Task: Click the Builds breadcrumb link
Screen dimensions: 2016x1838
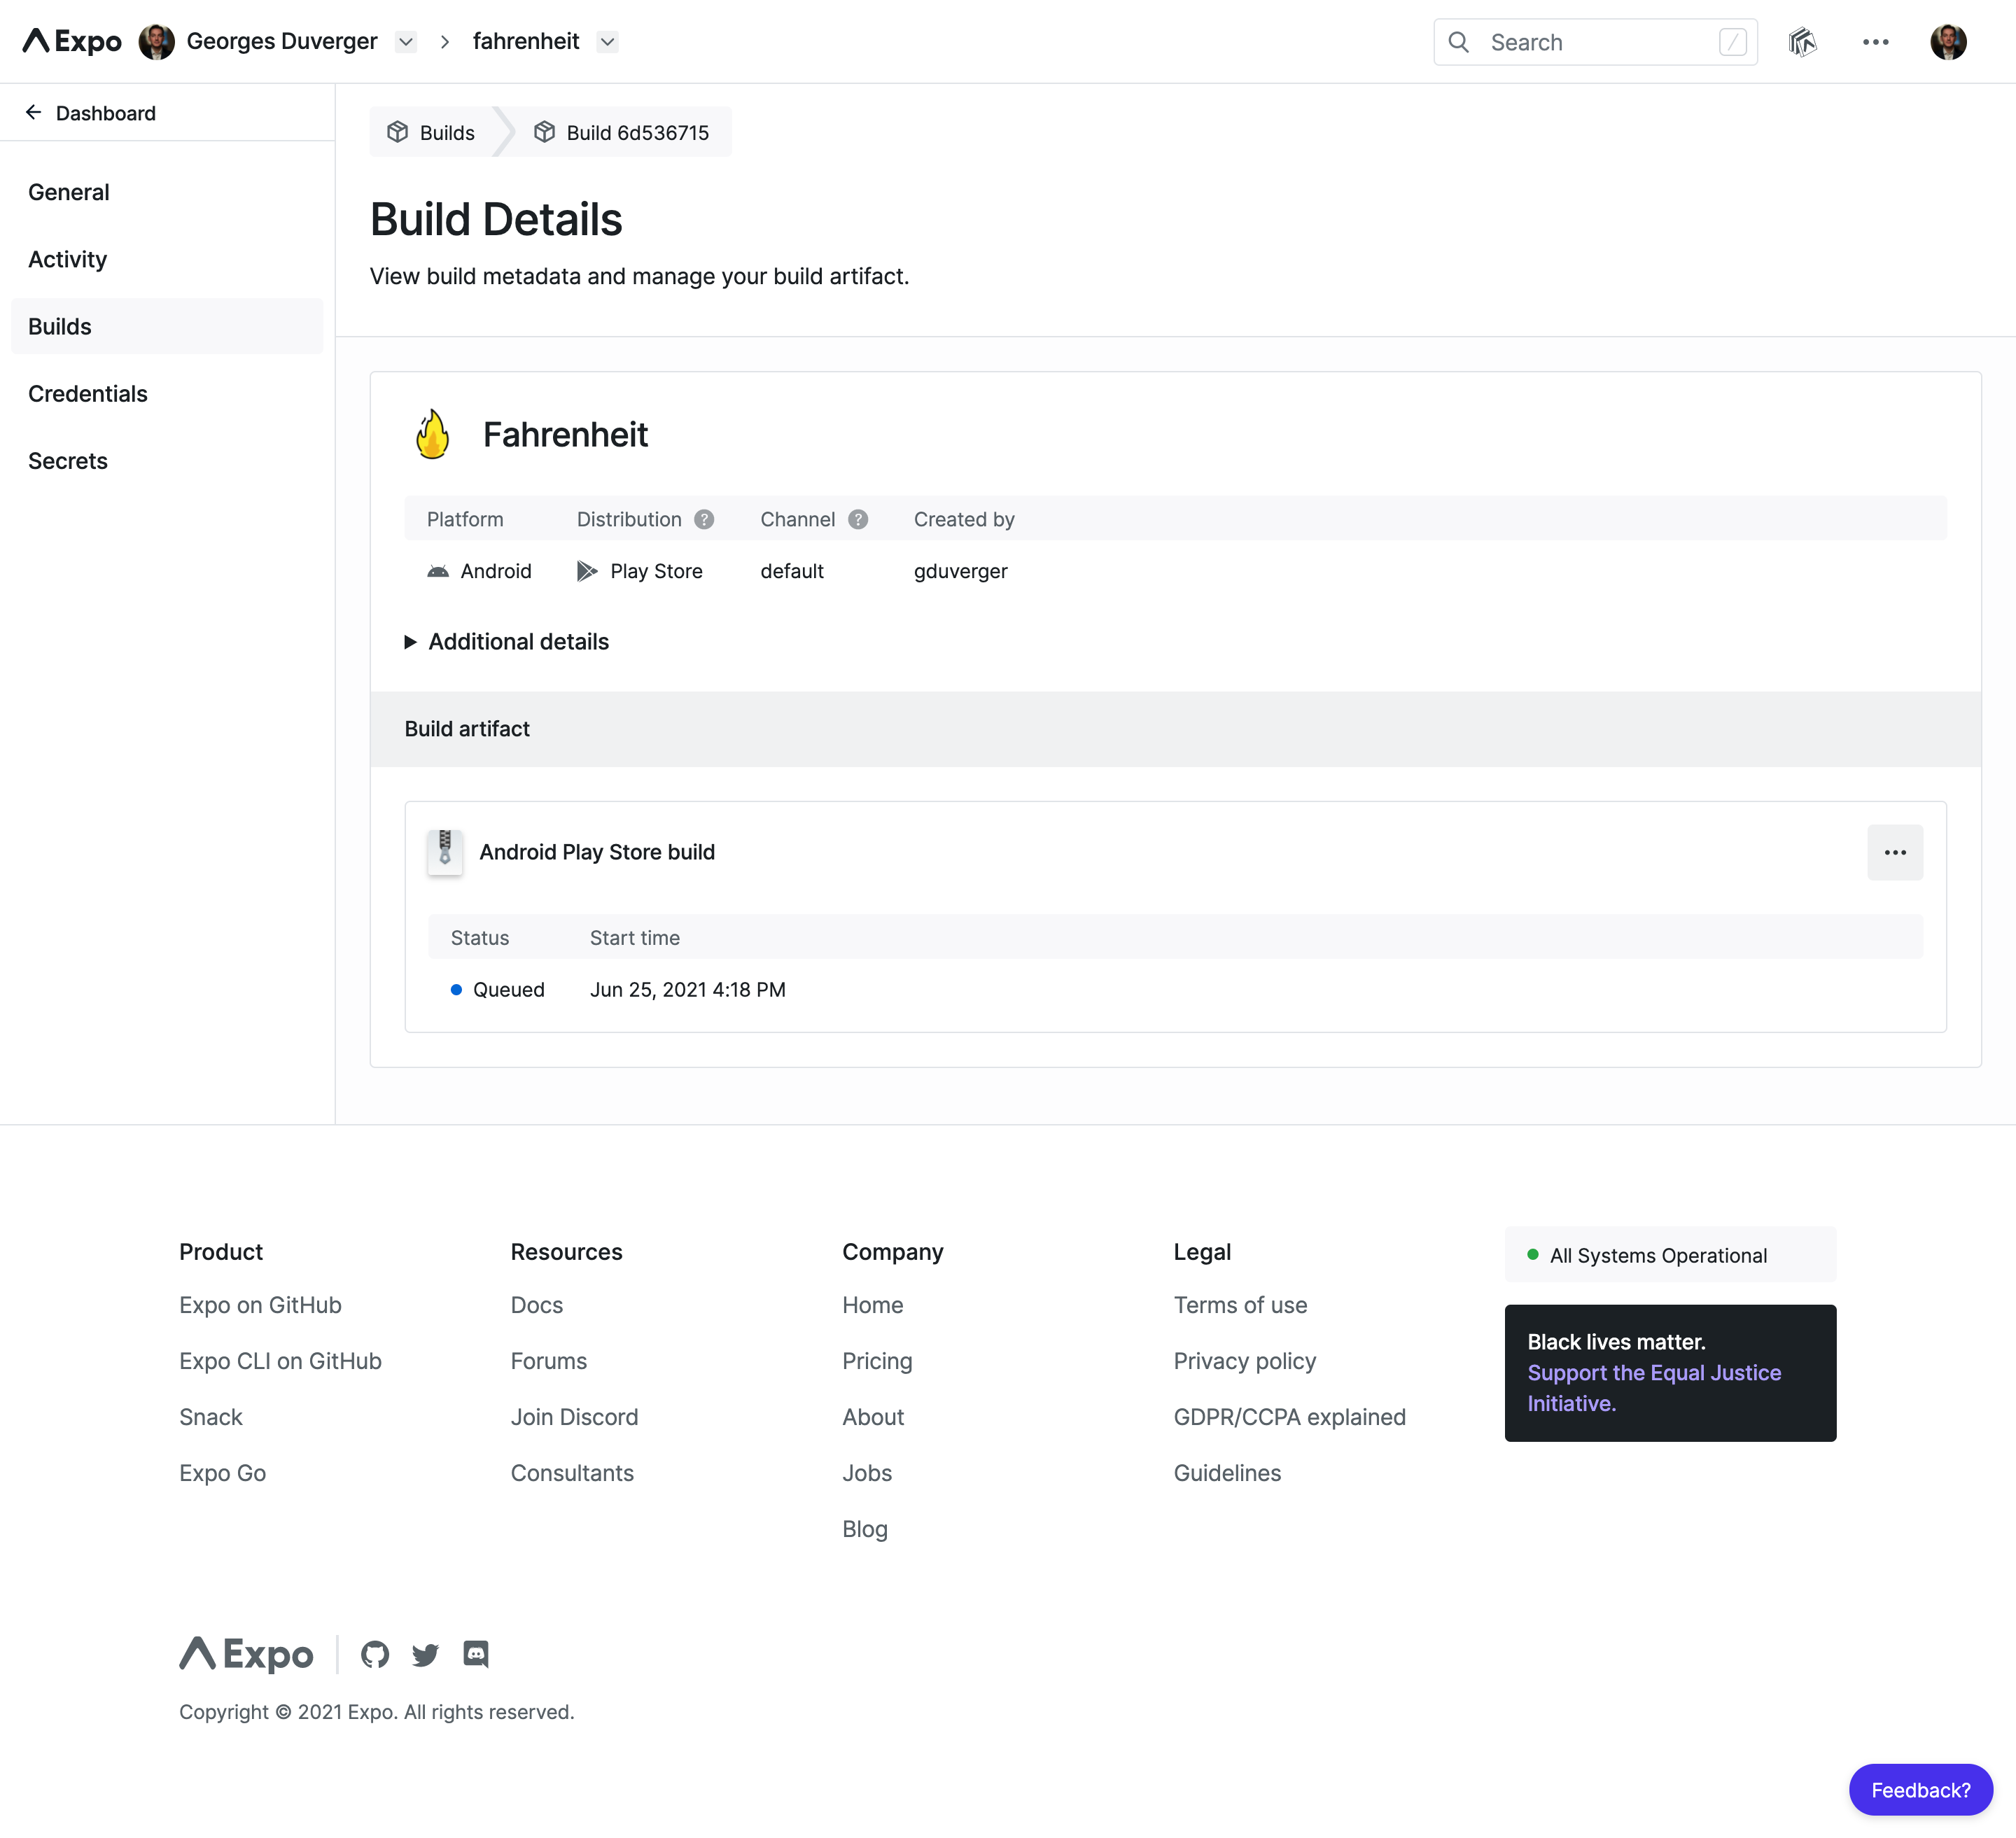Action: point(432,133)
